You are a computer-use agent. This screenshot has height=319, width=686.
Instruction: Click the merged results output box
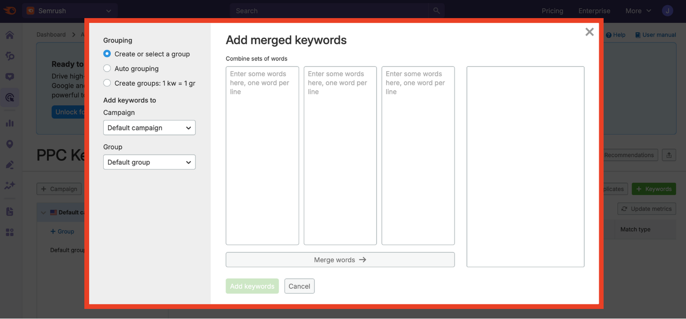tap(525, 167)
